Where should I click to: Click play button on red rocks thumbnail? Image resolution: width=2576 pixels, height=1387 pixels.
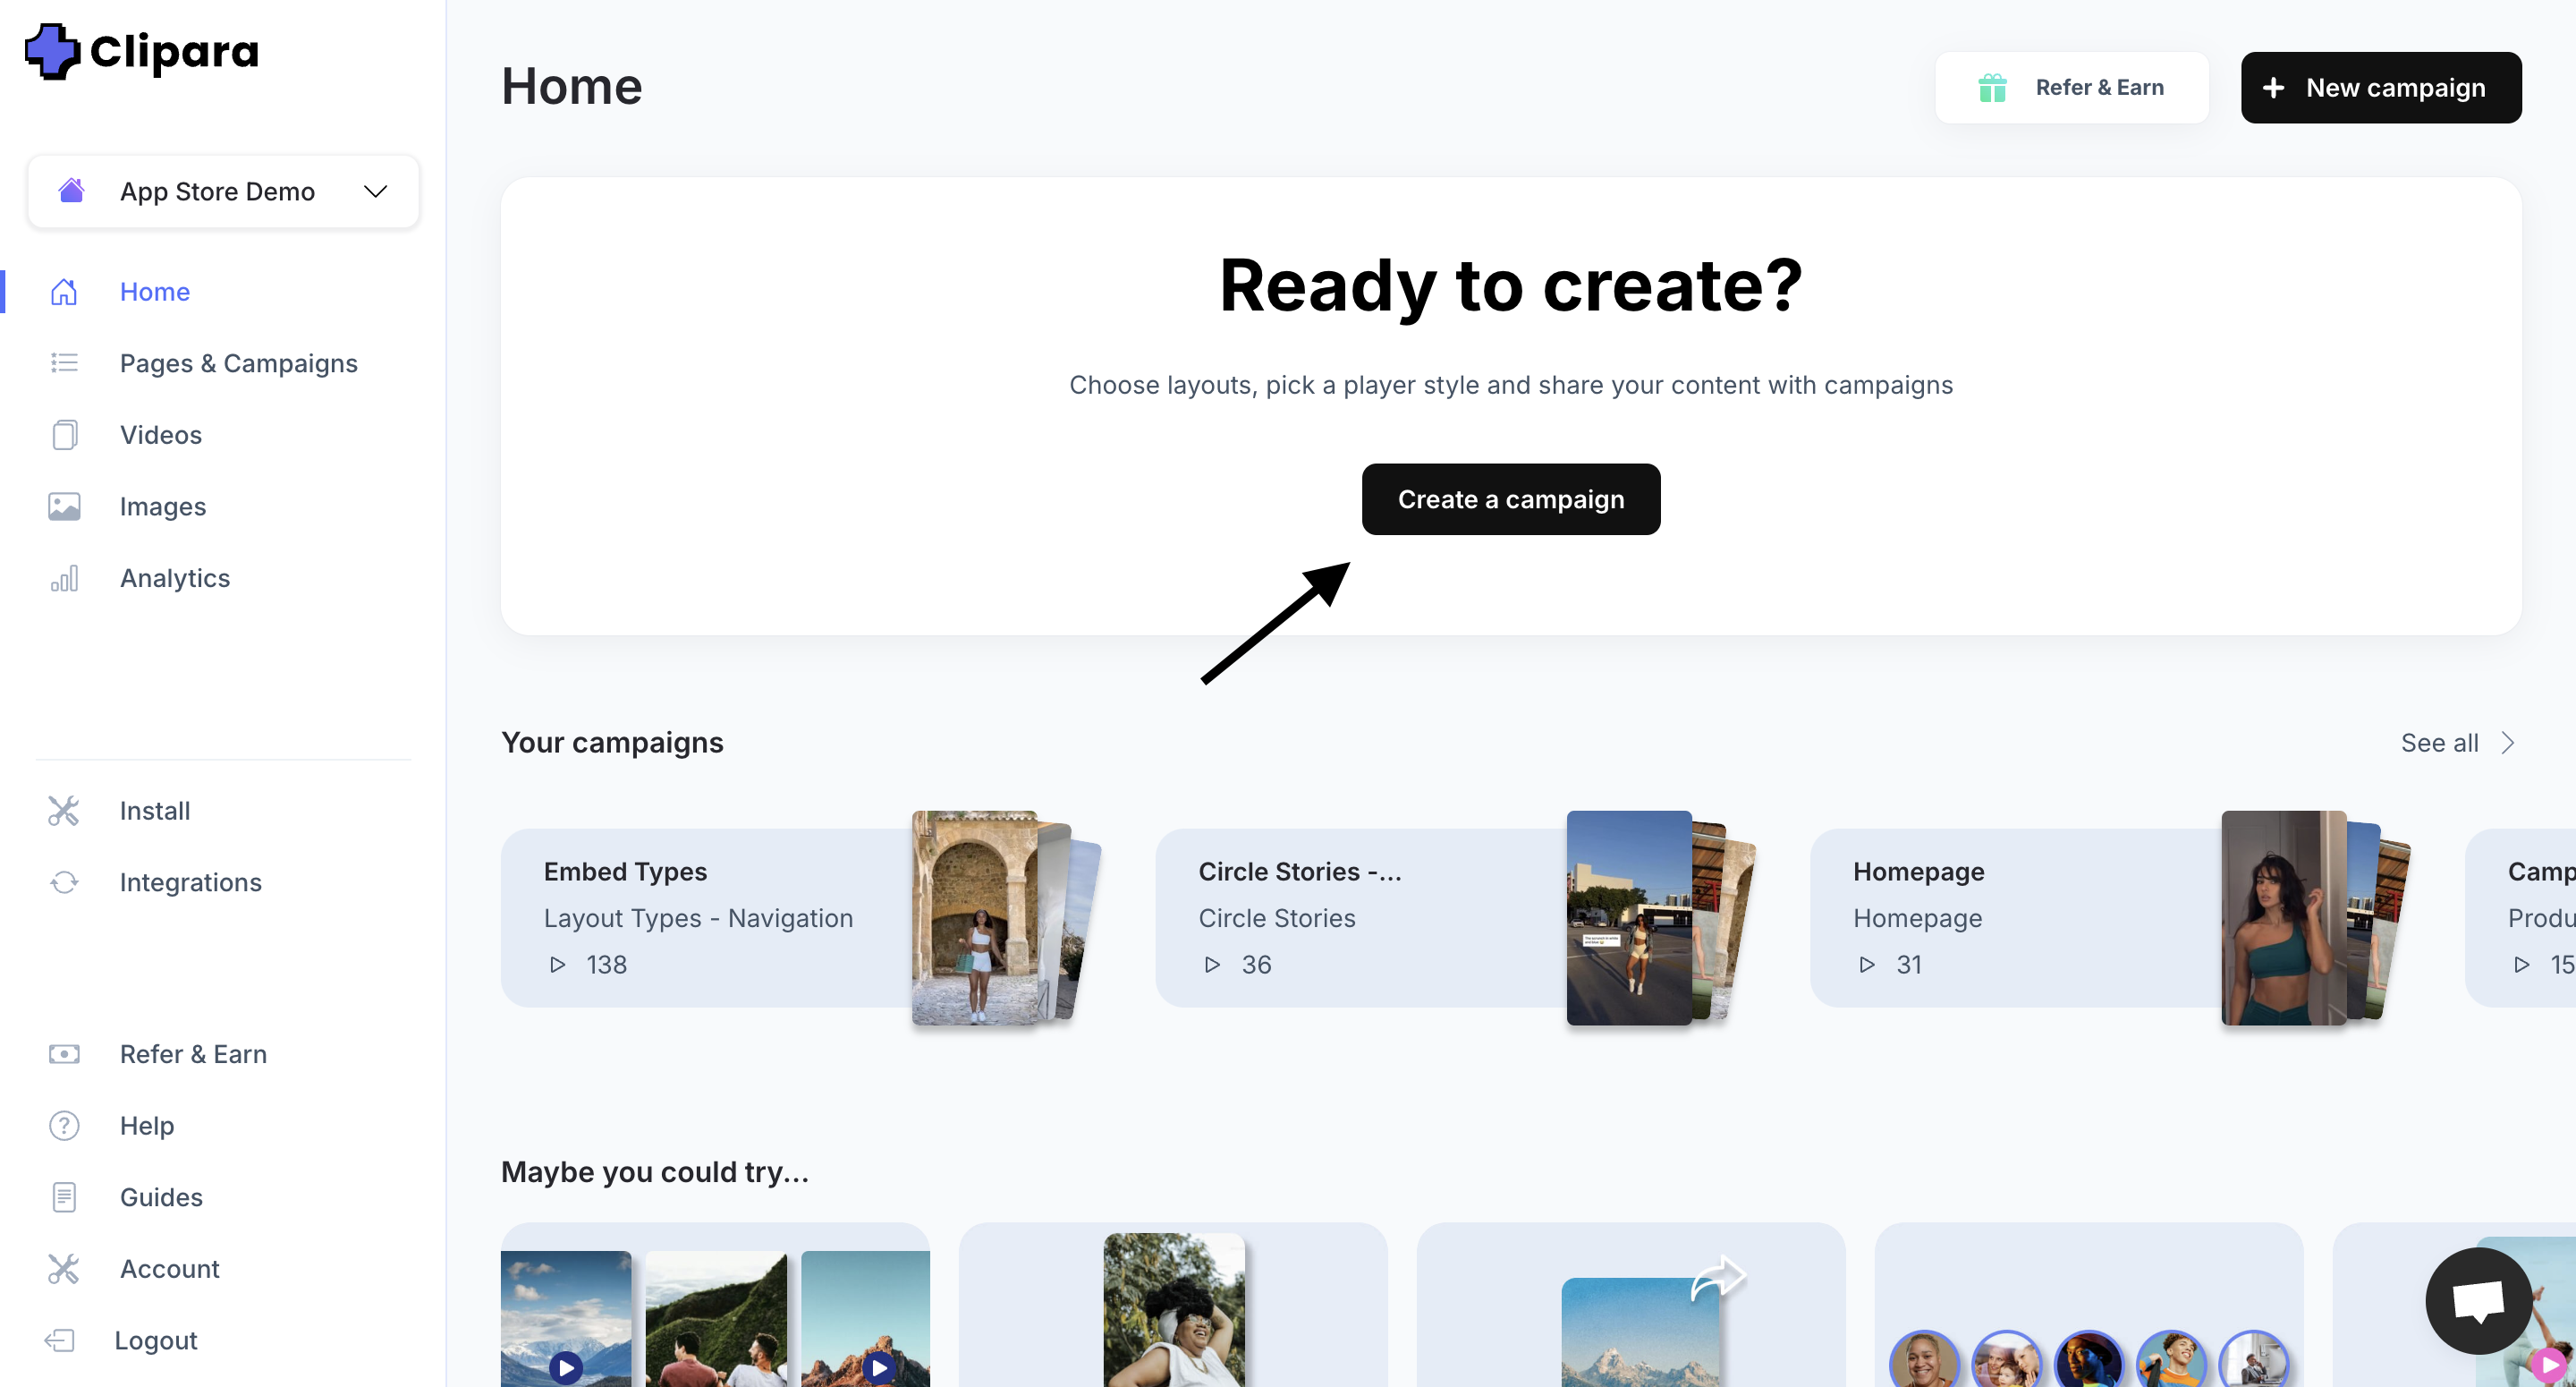pos(879,1367)
